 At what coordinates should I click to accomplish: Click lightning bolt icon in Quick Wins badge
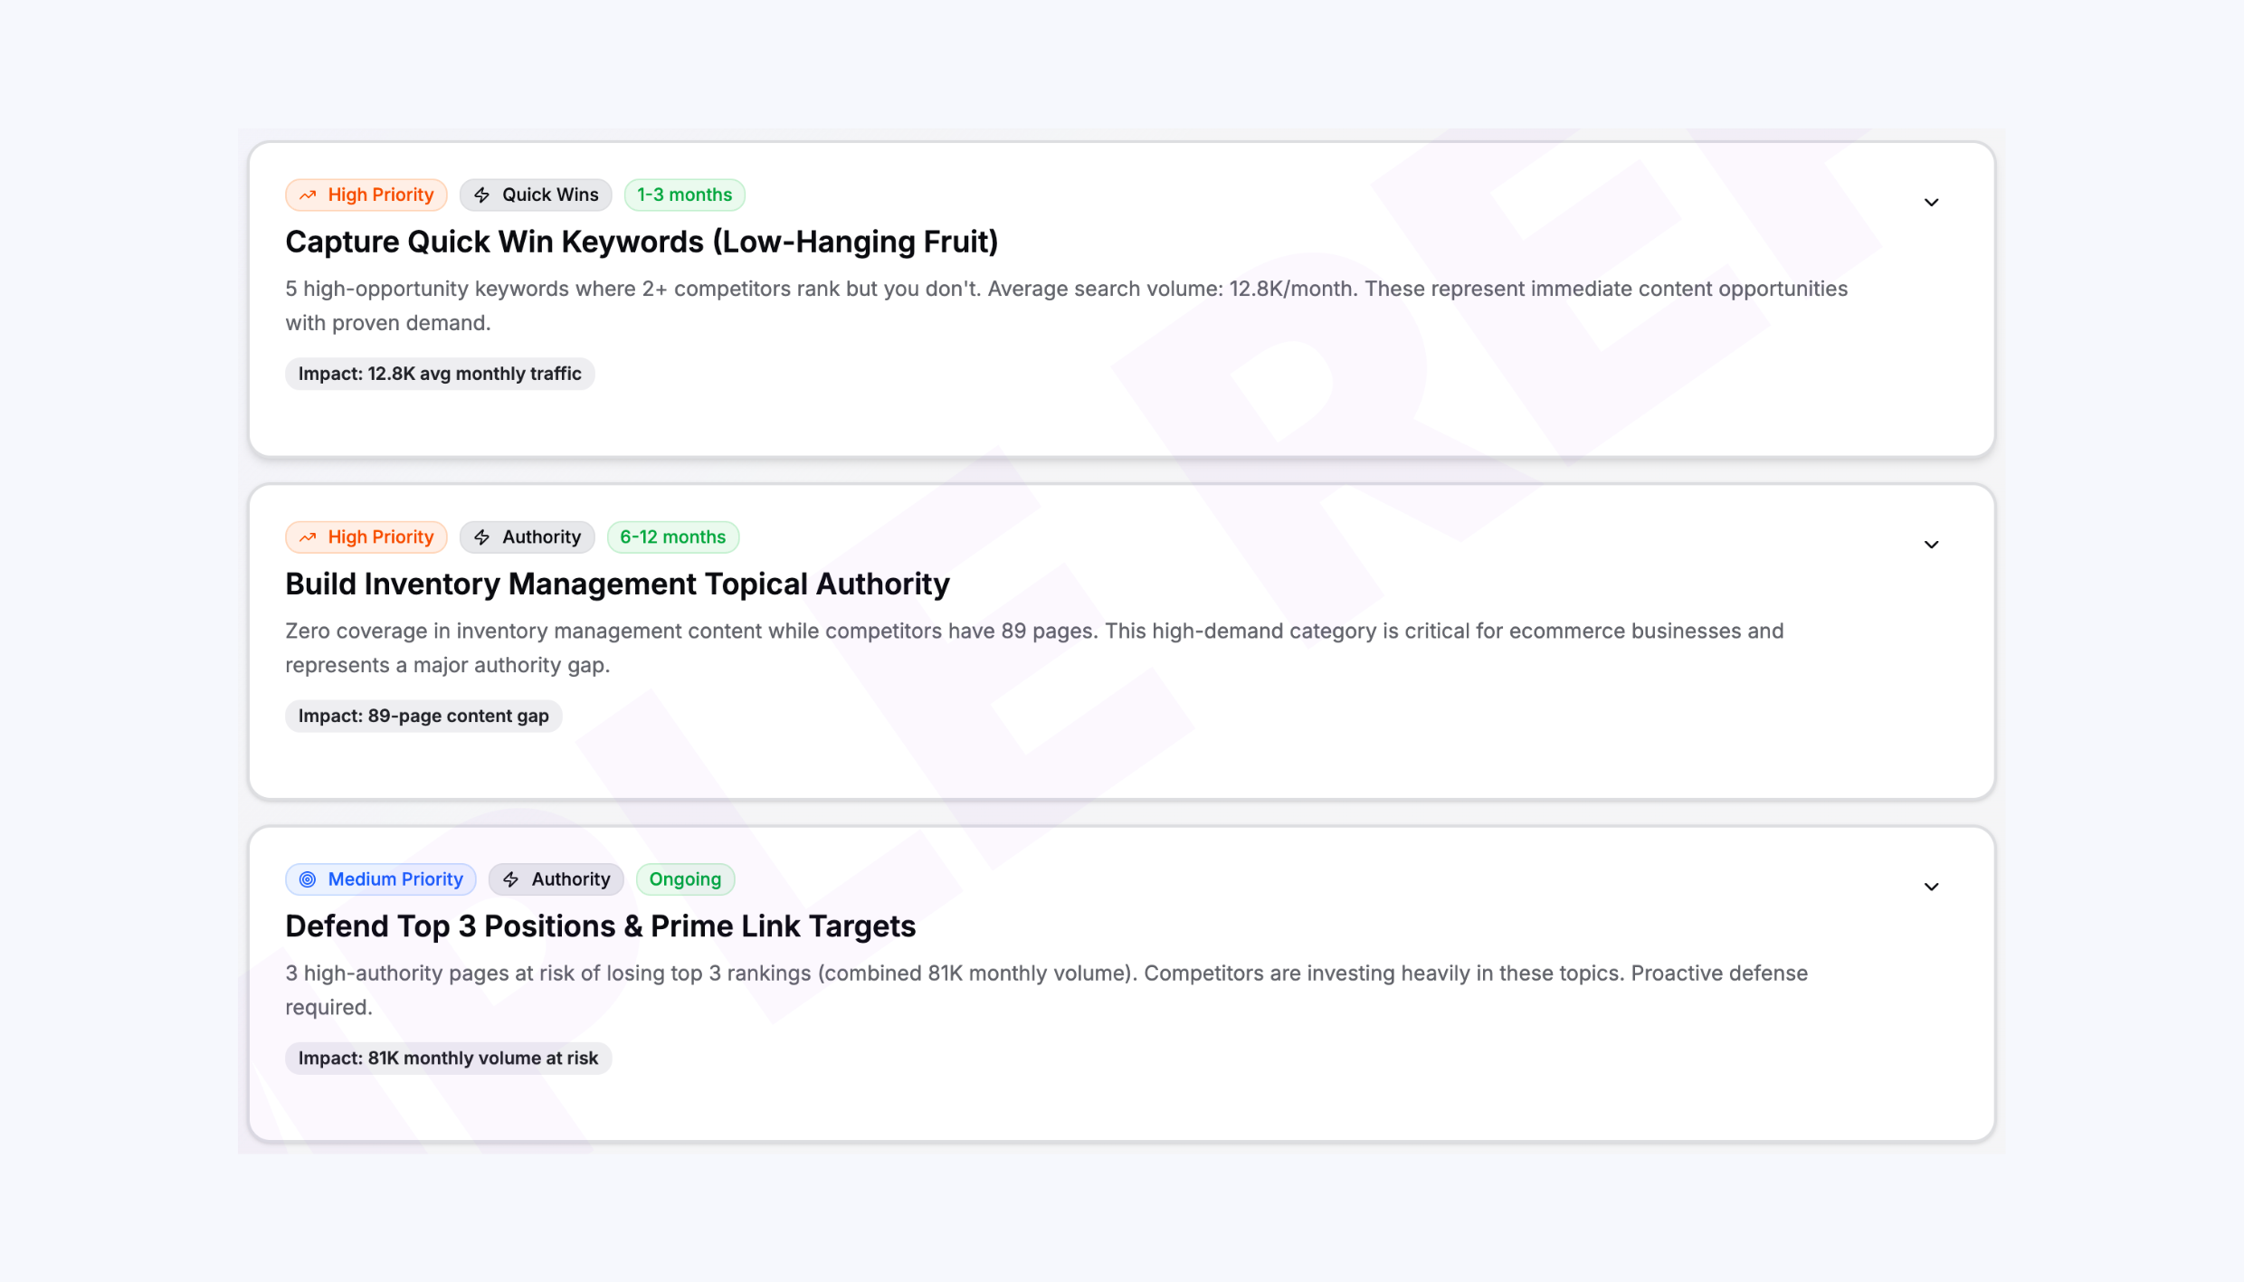(x=482, y=195)
